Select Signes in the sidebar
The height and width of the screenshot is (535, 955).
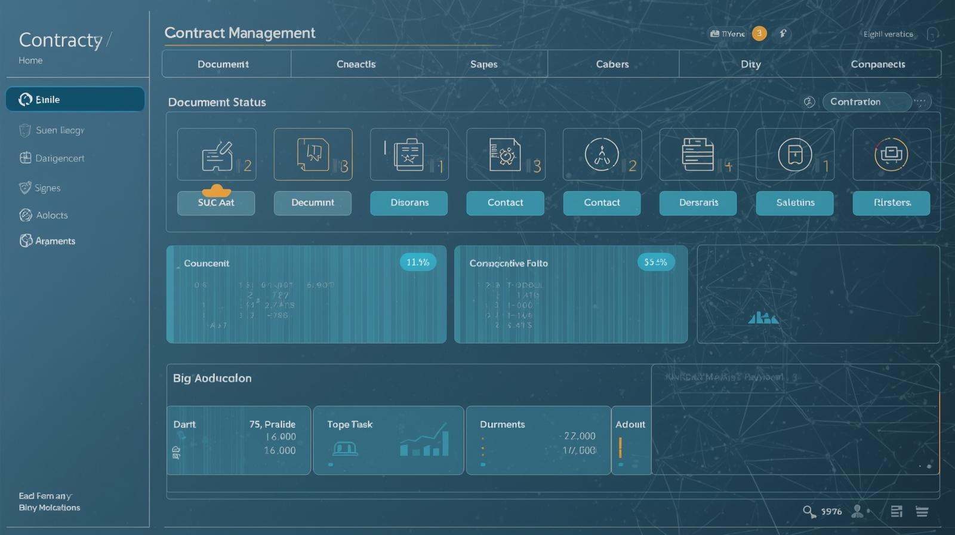47,188
